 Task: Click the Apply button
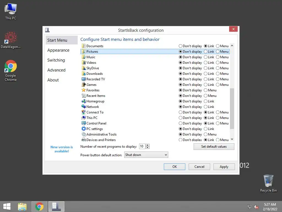click(x=224, y=166)
